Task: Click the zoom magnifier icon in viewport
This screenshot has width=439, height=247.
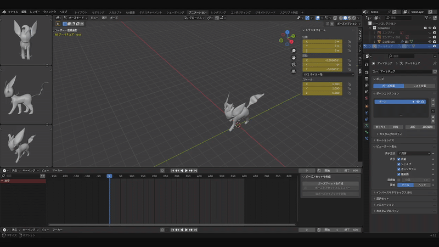Action: (294, 50)
